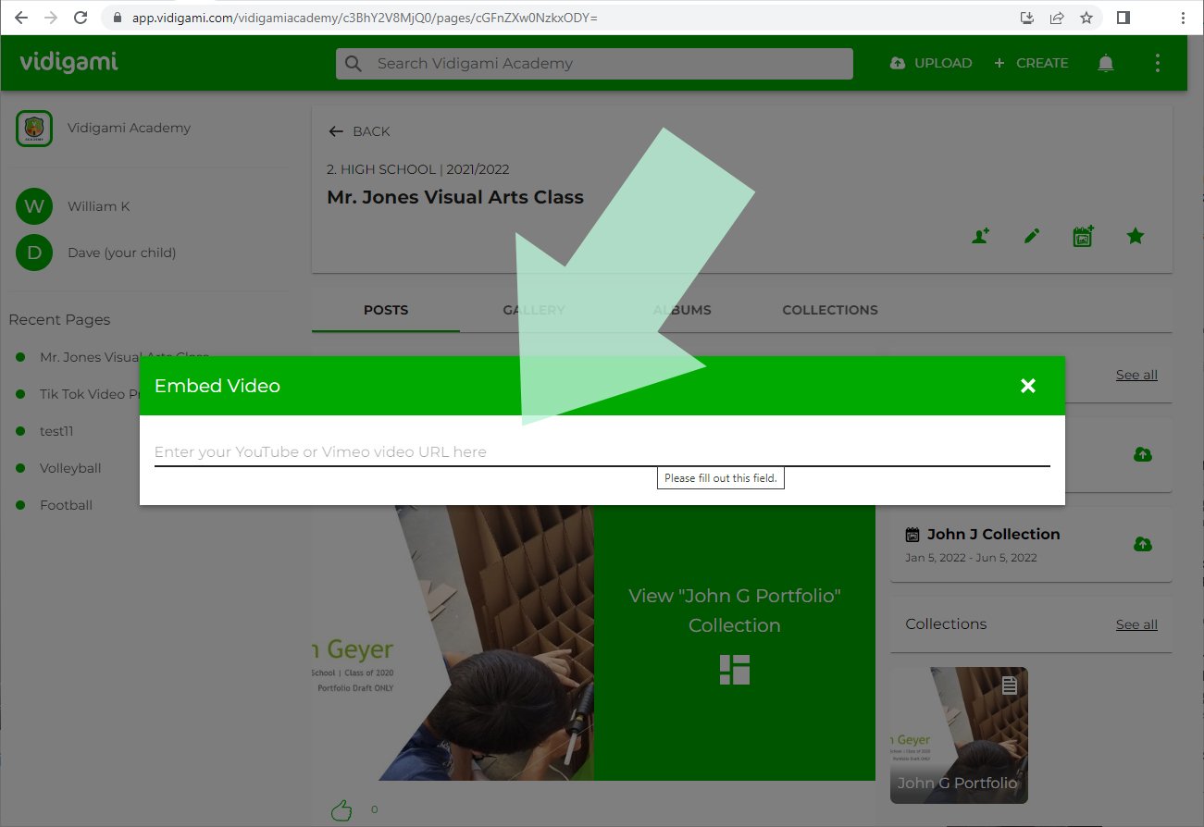The image size is (1204, 827).
Task: Open notifications via the bell icon
Action: [1105, 62]
